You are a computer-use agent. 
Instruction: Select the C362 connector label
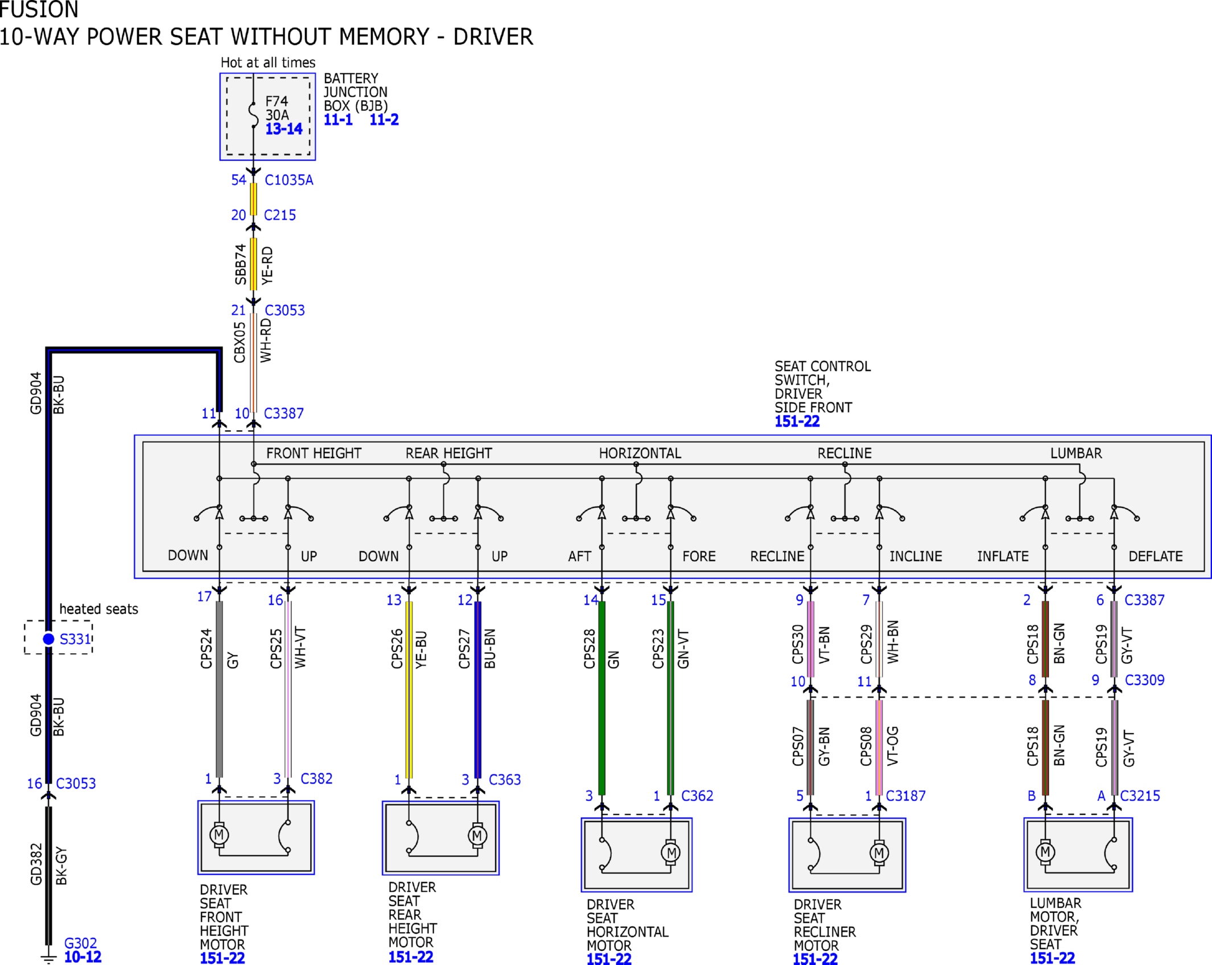pos(698,796)
